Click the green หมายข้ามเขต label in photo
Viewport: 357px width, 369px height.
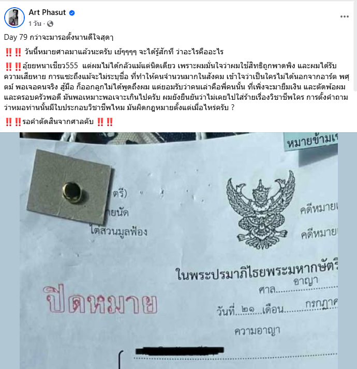pos(311,141)
